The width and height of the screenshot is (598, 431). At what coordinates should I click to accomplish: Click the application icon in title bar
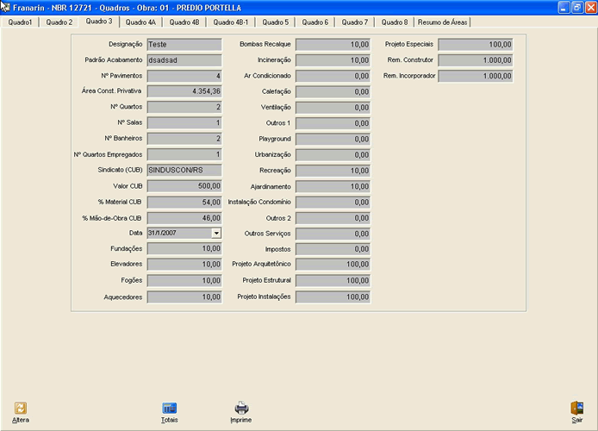[5, 7]
